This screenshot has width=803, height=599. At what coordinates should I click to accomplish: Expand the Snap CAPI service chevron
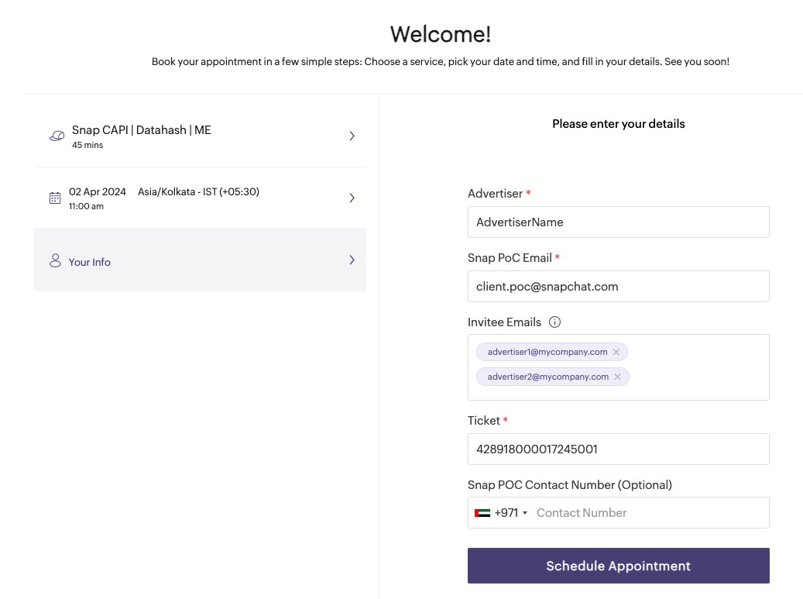click(352, 136)
